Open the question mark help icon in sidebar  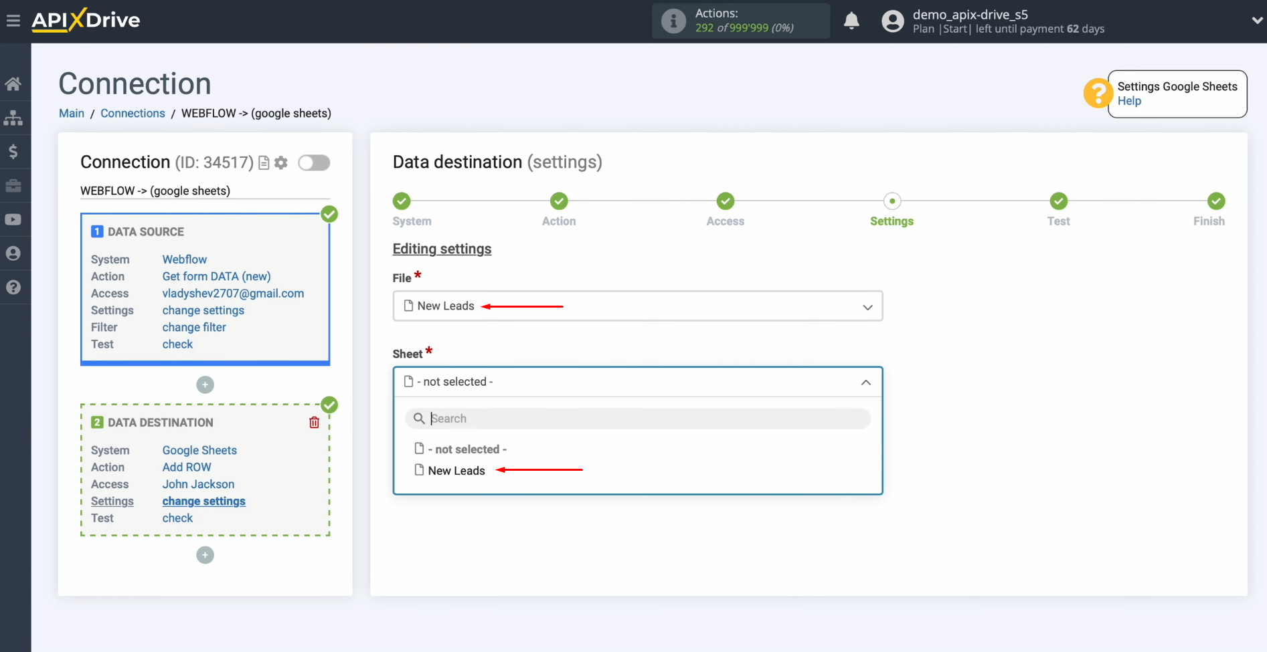click(14, 287)
